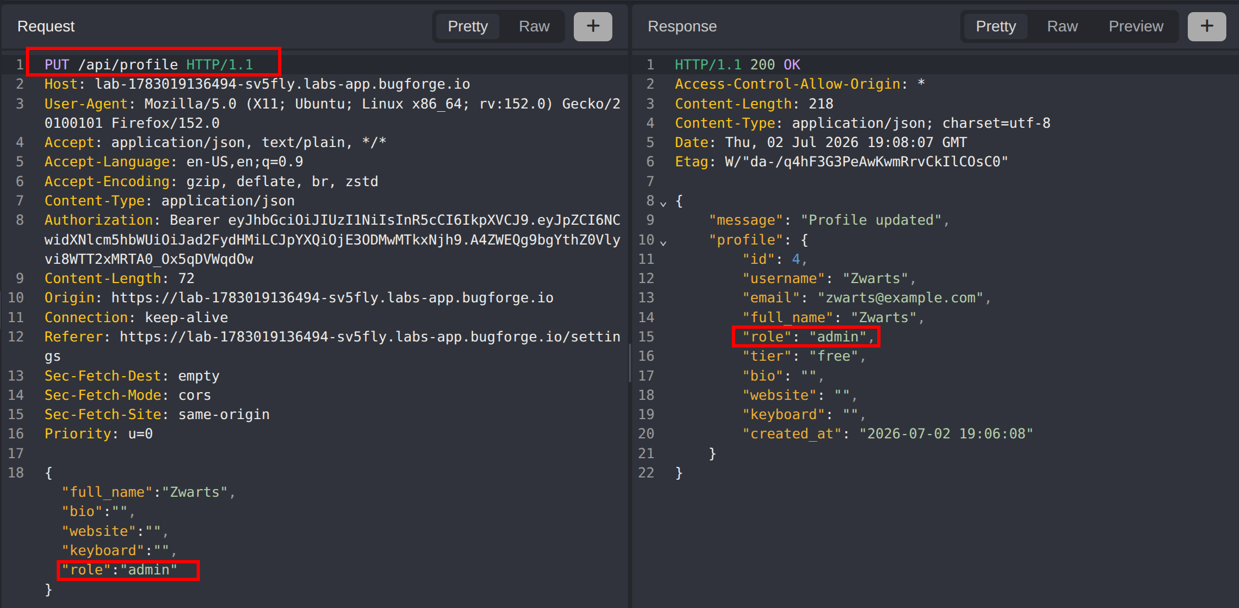Click the response Content-Type charset=utf-8 header
Image resolution: width=1239 pixels, height=608 pixels.
click(863, 123)
